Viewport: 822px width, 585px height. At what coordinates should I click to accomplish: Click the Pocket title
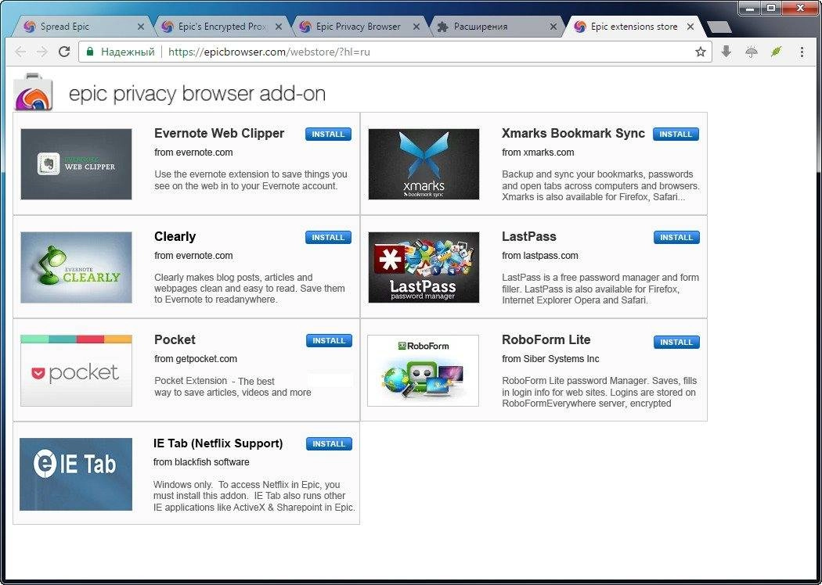pyautogui.click(x=175, y=339)
